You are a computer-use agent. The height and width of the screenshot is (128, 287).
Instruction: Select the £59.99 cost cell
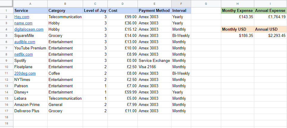pos(123,92)
